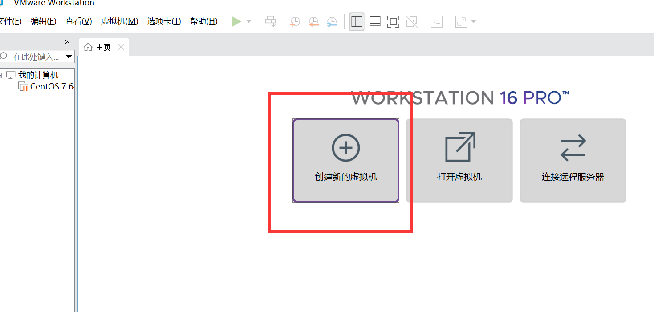Toggle the library sidebar view icon
The width and height of the screenshot is (654, 312).
pyautogui.click(x=357, y=21)
